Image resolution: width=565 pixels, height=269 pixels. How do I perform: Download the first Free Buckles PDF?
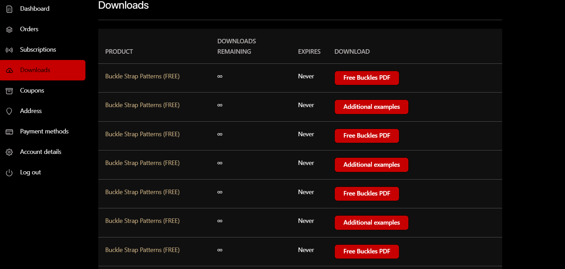tap(366, 78)
